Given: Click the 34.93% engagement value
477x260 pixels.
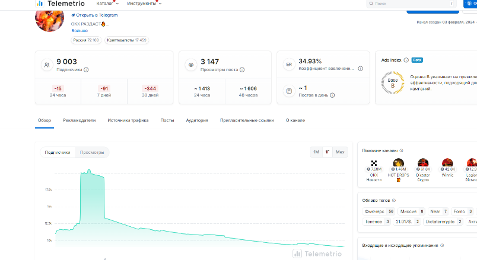Looking at the screenshot, I should click(x=310, y=61).
